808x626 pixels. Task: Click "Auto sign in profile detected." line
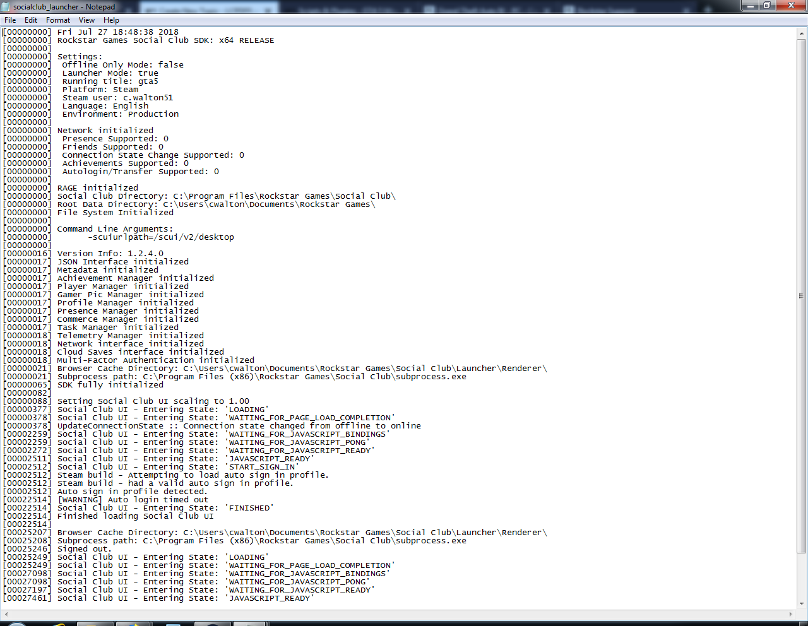point(132,492)
